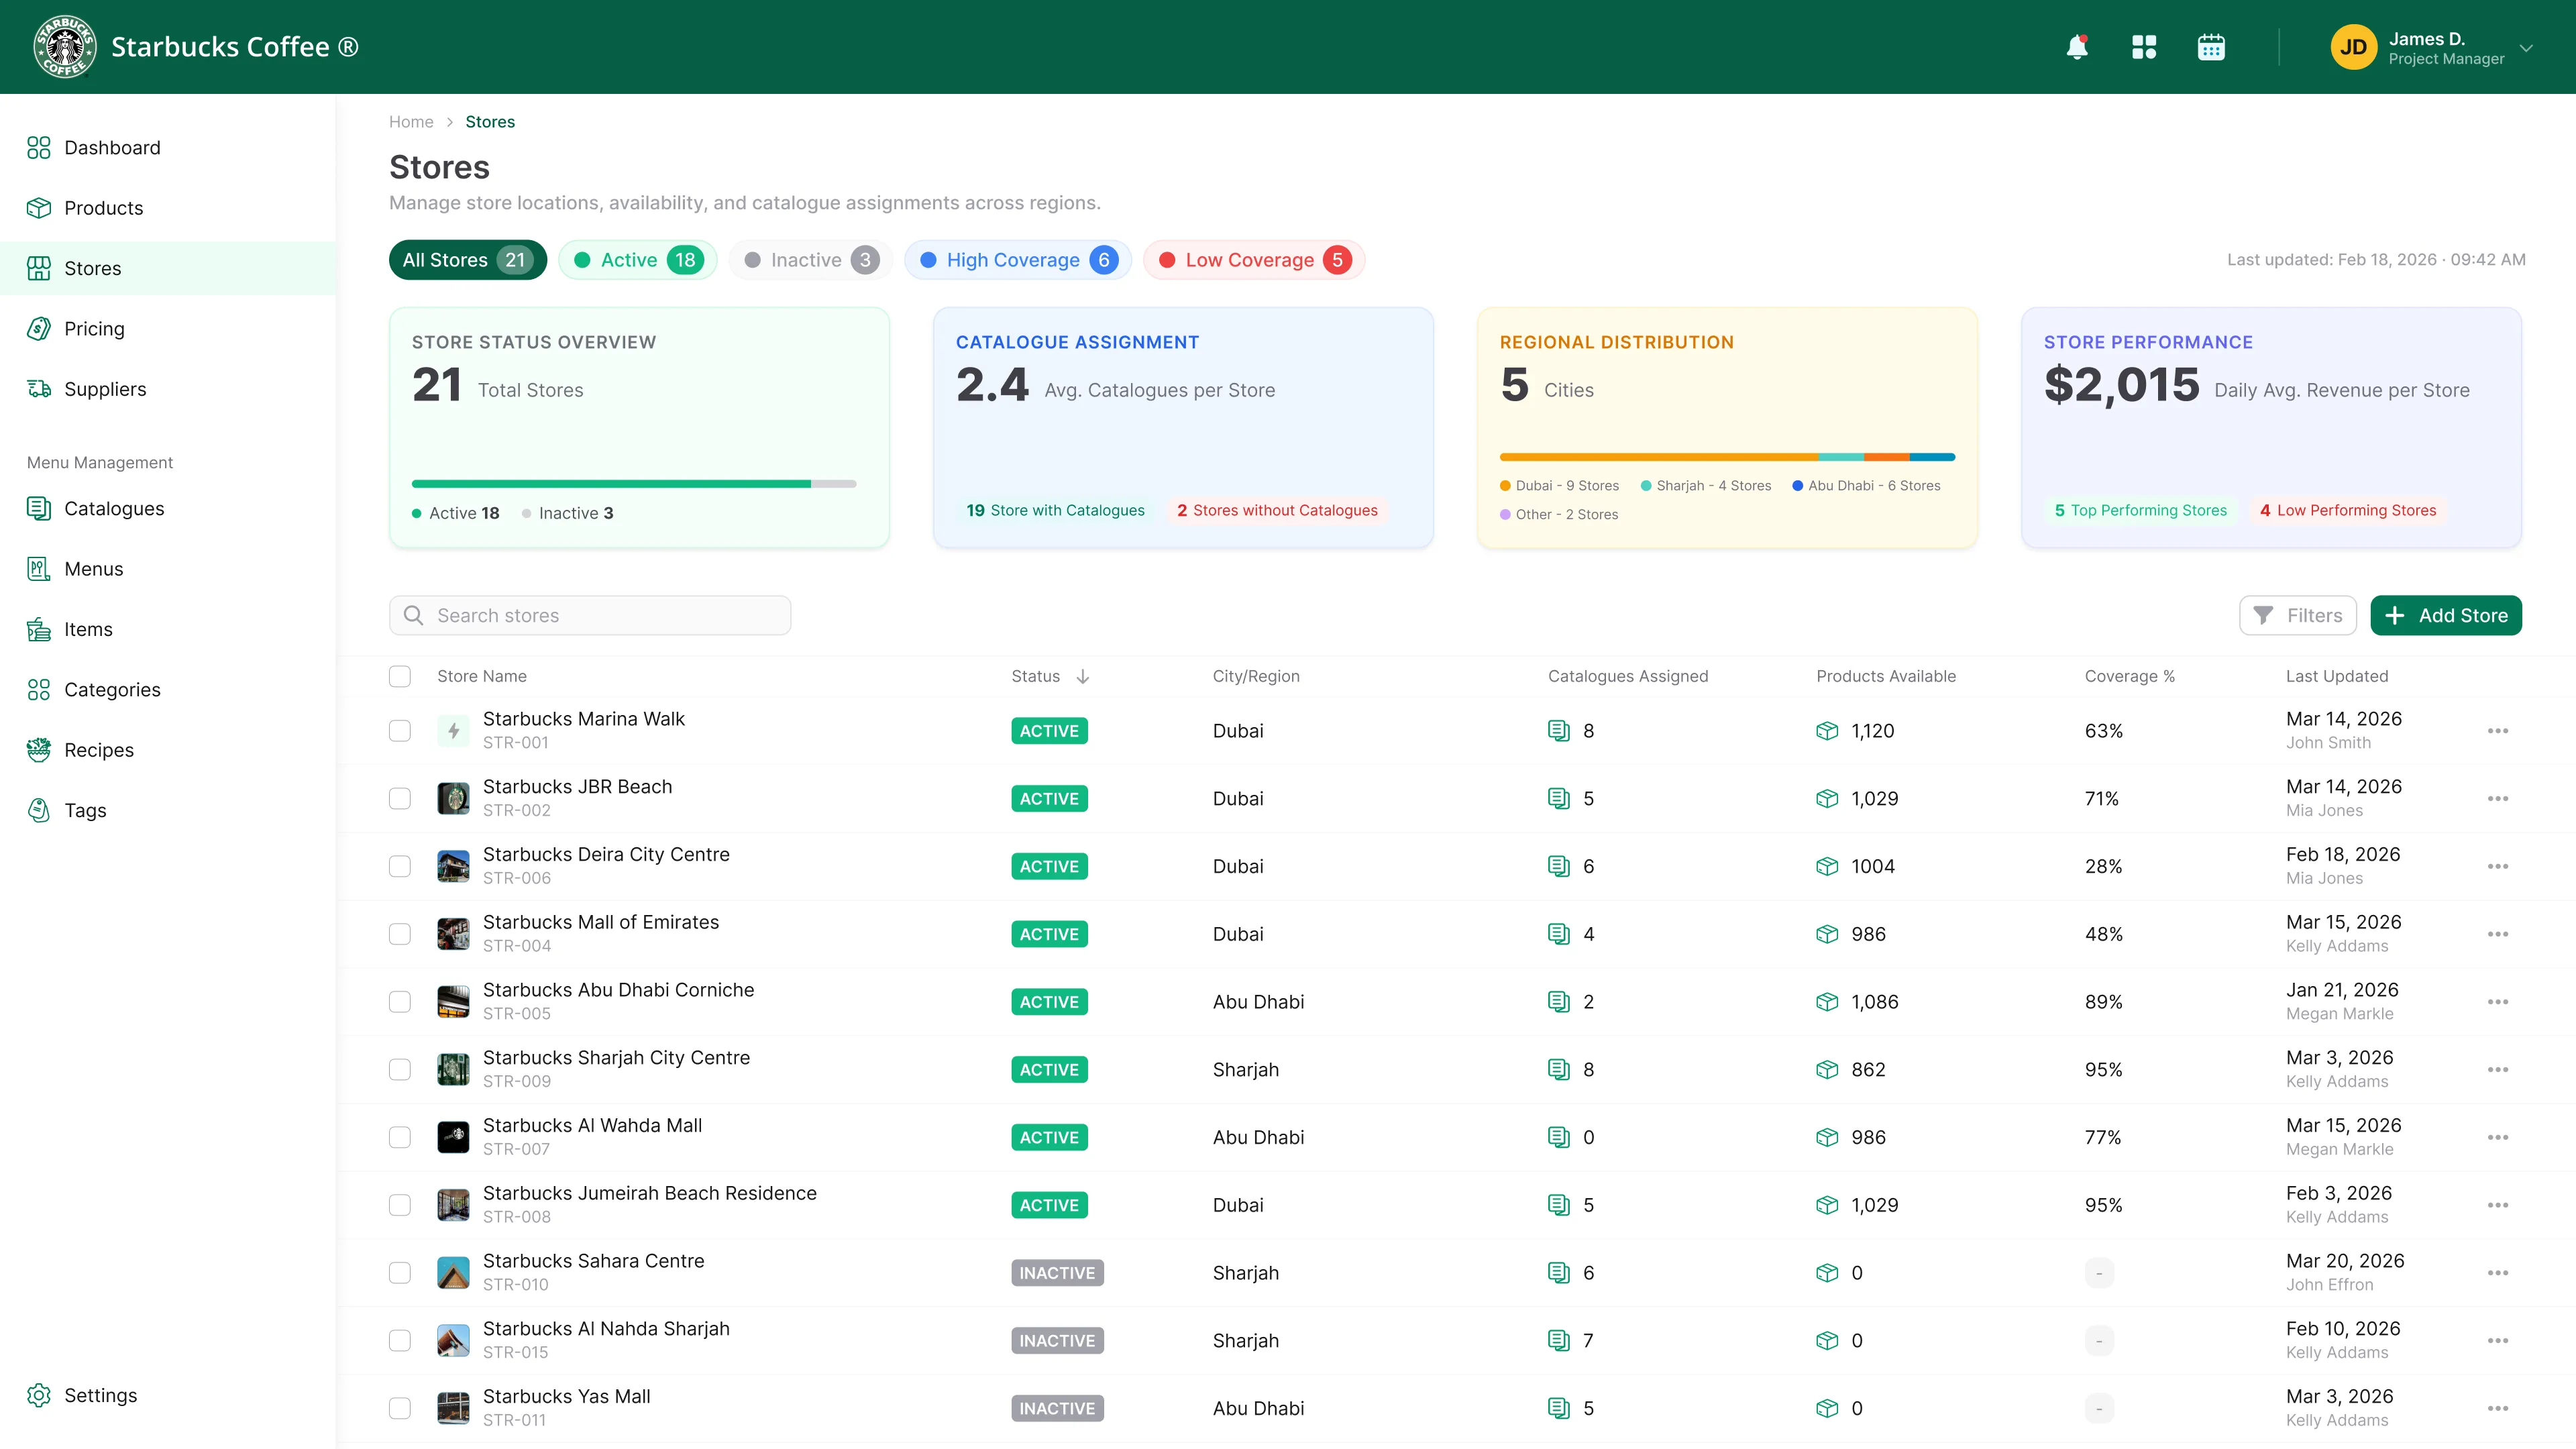Click the Search stores field

point(590,615)
